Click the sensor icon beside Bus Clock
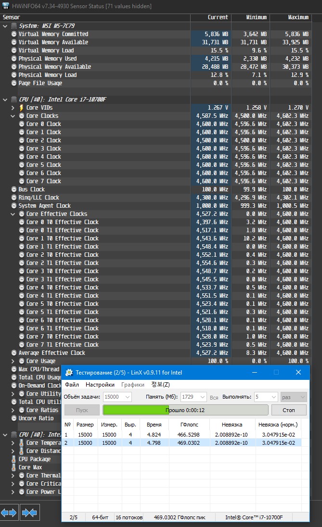Viewport: 322px width, 527px height. pos(14,189)
